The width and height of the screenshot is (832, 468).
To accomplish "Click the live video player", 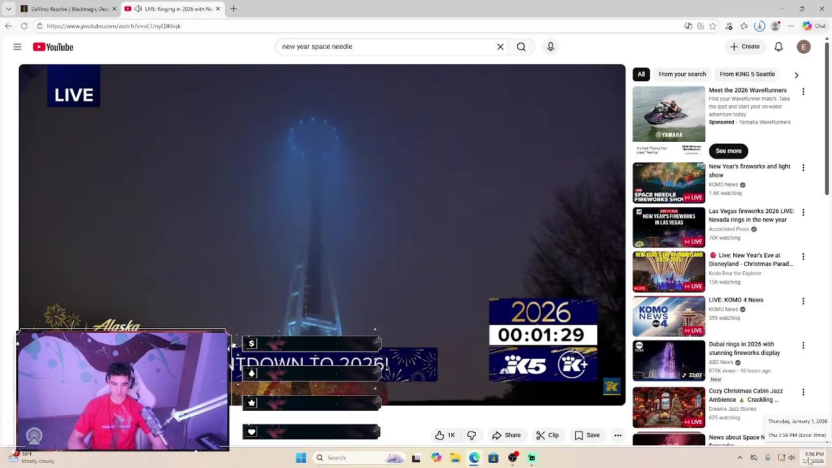I will click(x=322, y=234).
